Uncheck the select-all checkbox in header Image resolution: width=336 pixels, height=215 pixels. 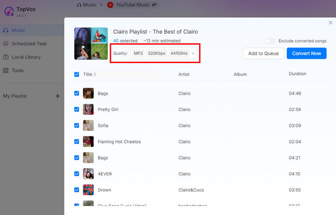(x=76, y=74)
